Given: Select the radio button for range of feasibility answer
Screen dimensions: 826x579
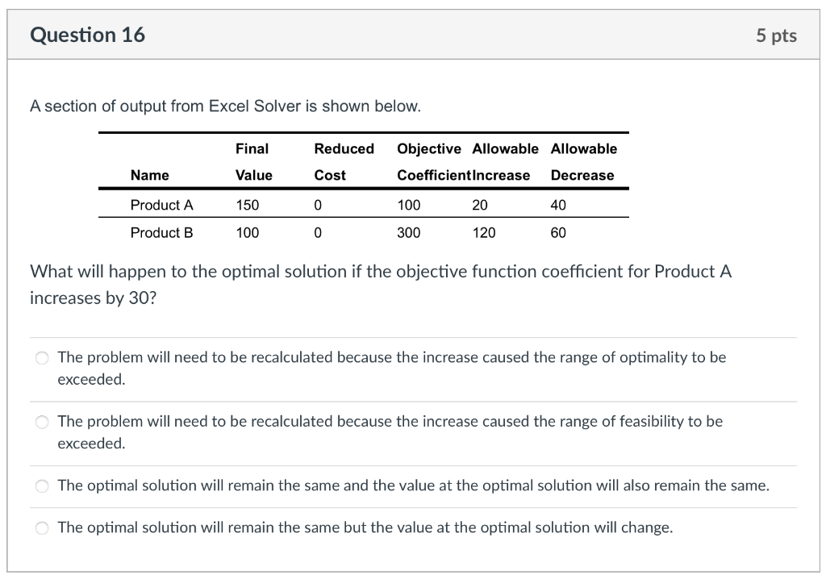Looking at the screenshot, I should 42,422.
